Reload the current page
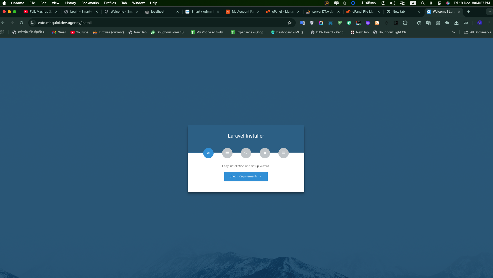 22,23
